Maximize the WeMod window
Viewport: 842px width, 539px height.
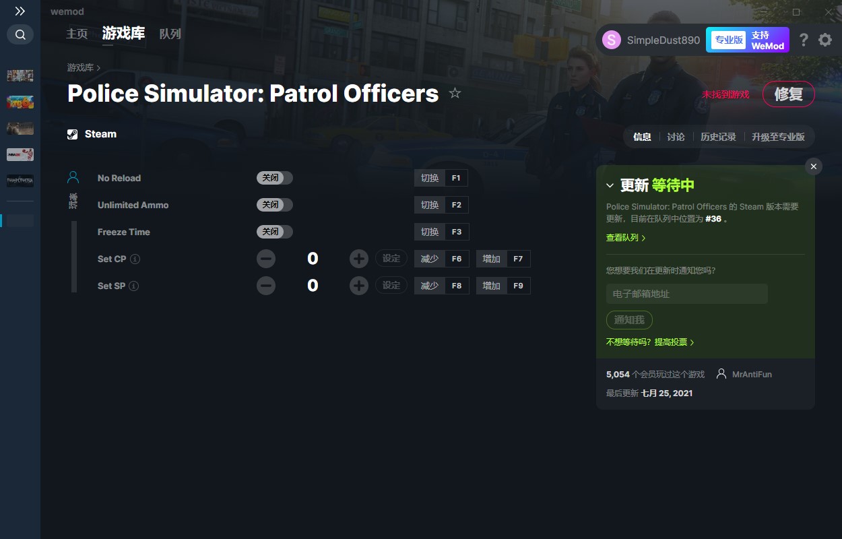tap(796, 12)
